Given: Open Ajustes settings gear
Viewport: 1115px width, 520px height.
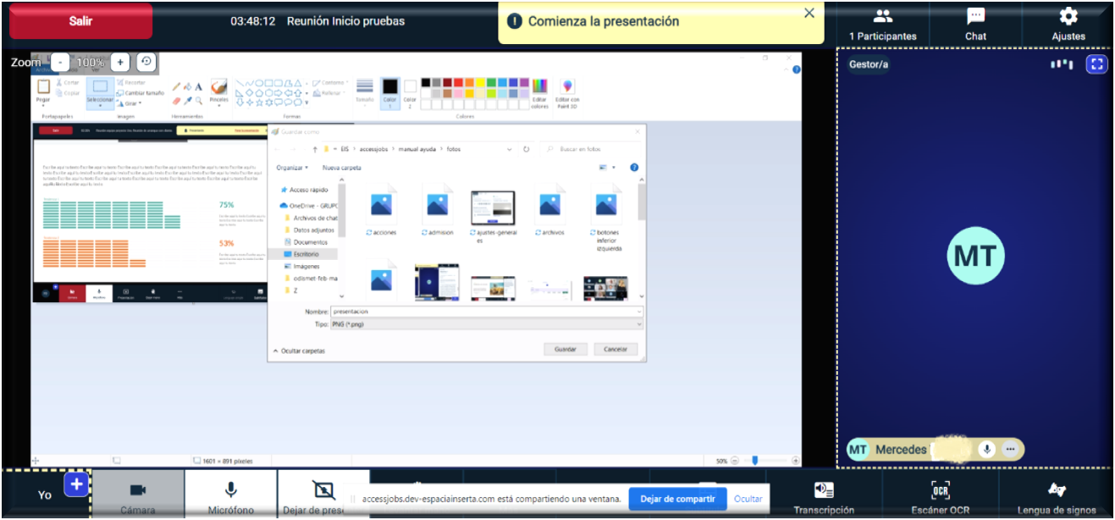Looking at the screenshot, I should (1068, 25).
